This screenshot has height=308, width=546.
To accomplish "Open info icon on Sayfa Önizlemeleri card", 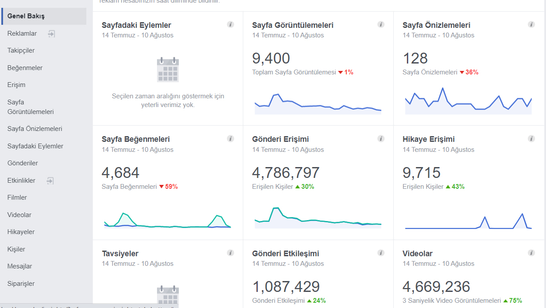I will (531, 24).
